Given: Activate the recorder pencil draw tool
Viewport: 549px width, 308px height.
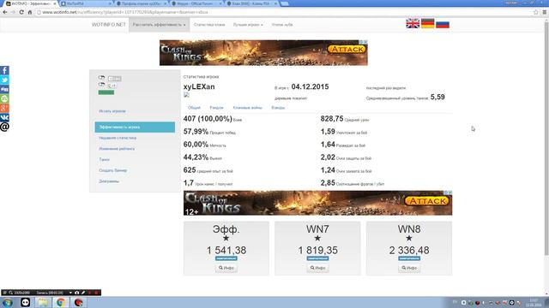Looking at the screenshot, I should 83,293.
